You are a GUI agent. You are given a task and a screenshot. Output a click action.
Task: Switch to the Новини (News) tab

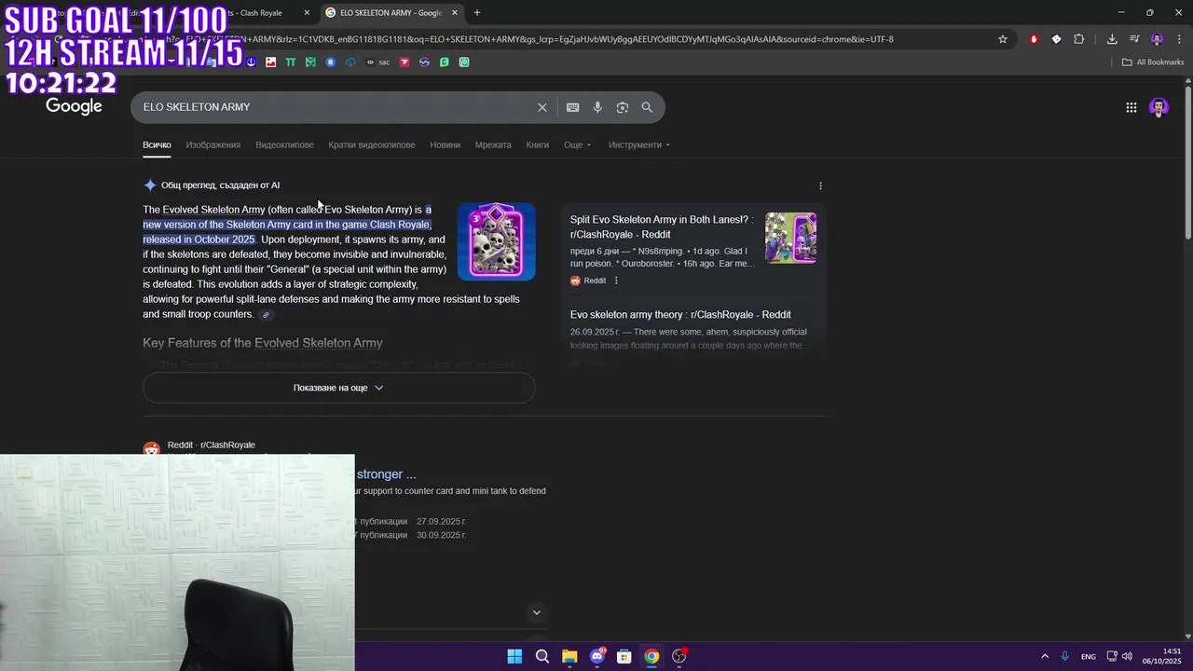tap(445, 145)
